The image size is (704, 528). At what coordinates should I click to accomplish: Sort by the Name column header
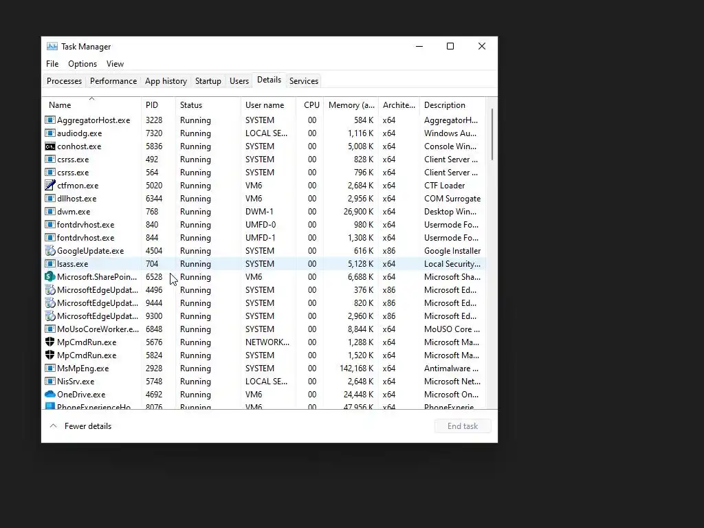click(91, 105)
